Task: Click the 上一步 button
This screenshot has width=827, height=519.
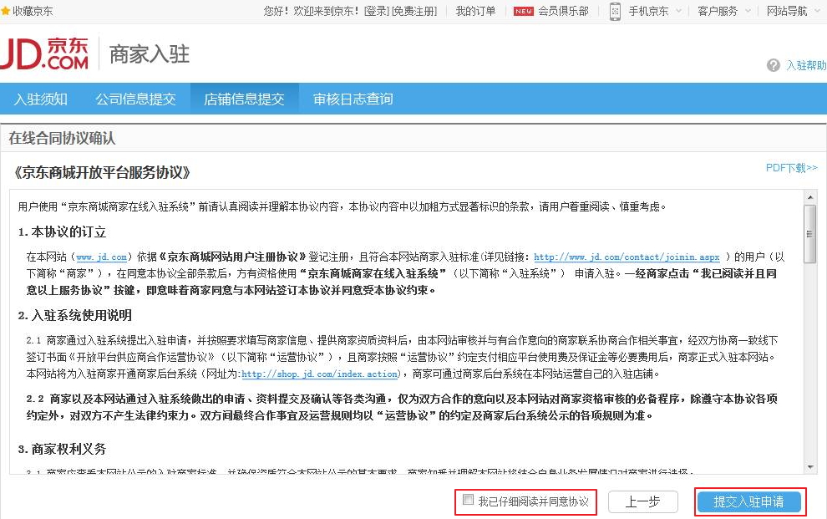Action: 643,501
